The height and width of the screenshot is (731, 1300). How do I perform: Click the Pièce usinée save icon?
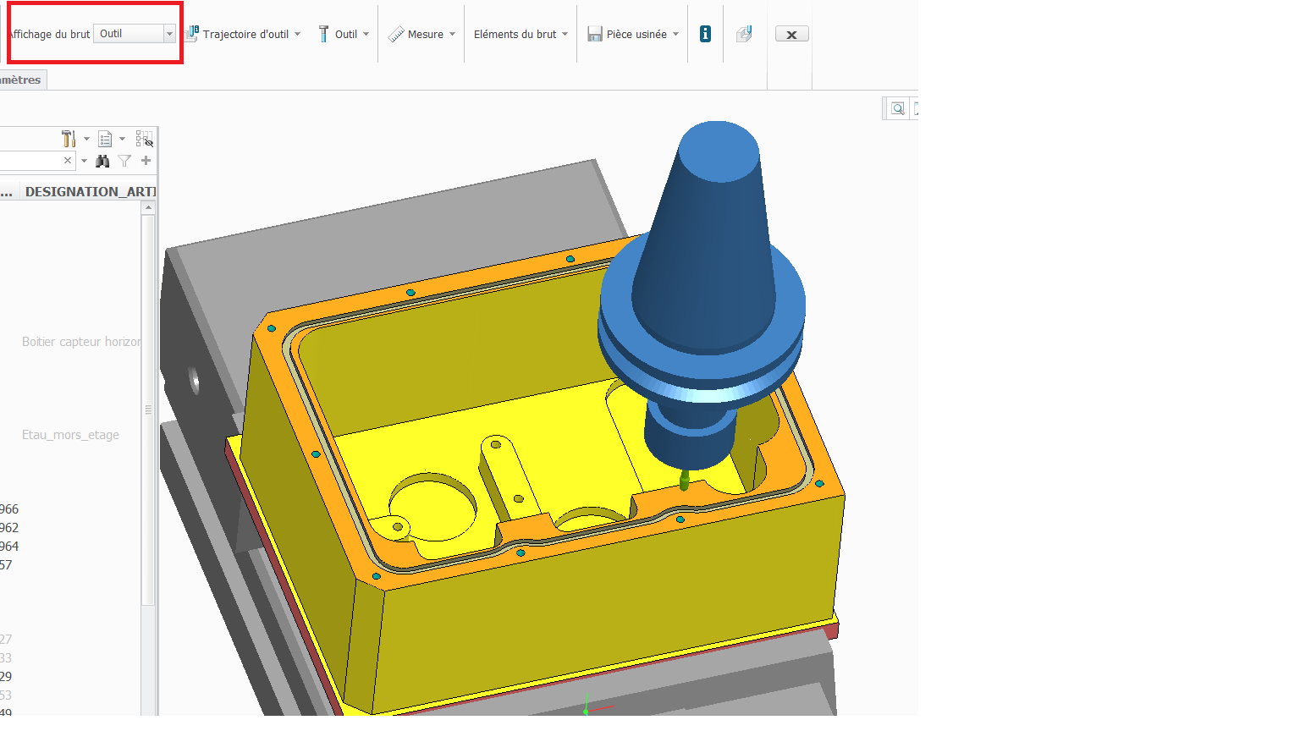pyautogui.click(x=595, y=34)
